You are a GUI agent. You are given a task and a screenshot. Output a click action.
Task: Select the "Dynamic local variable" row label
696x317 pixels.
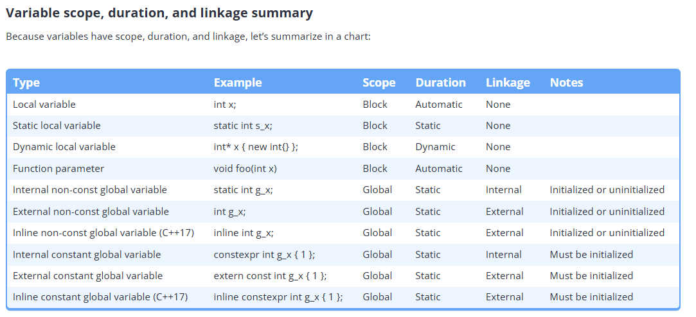coord(64,147)
